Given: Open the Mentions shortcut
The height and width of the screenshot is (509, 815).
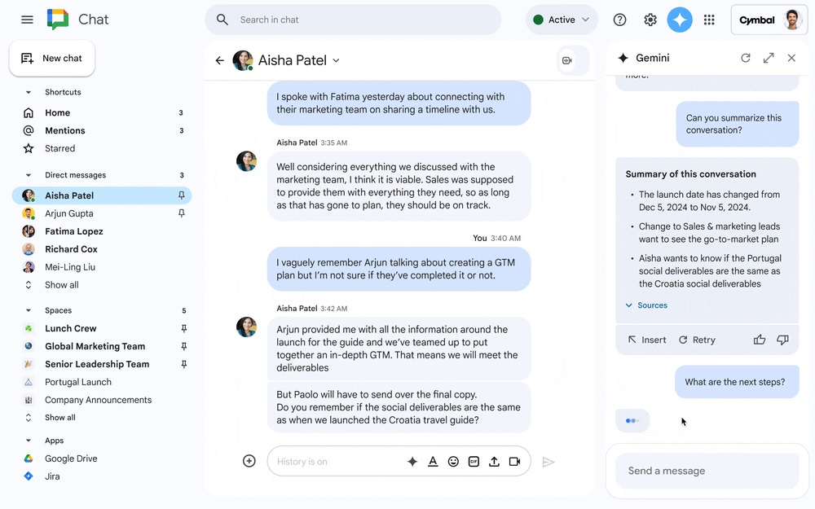Looking at the screenshot, I should pyautogui.click(x=64, y=130).
